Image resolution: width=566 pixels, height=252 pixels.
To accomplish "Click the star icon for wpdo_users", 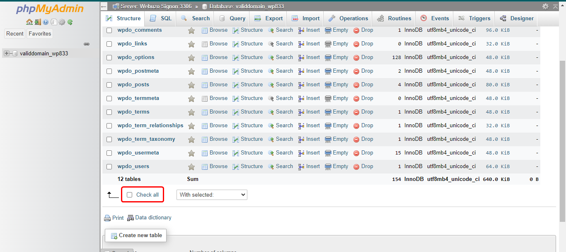I will pos(191,166).
